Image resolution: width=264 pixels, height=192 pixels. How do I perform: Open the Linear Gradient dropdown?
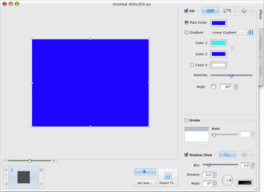pos(231,32)
